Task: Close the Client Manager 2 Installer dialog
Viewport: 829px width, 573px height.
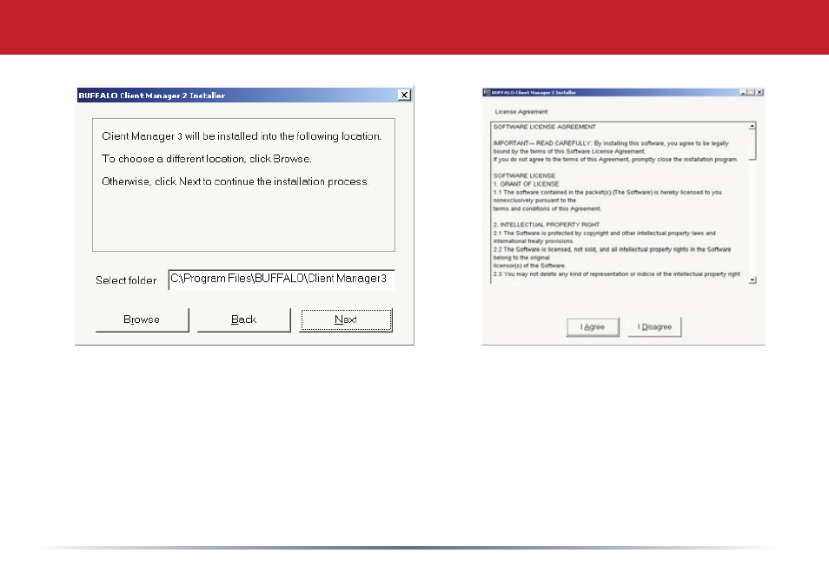Action: click(x=404, y=95)
